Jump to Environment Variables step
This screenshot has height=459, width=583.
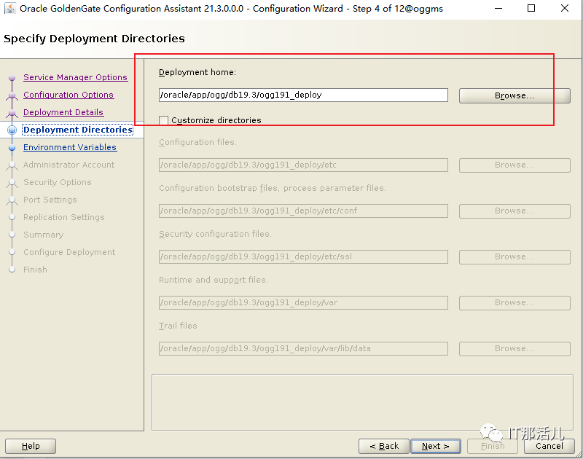pyautogui.click(x=70, y=147)
